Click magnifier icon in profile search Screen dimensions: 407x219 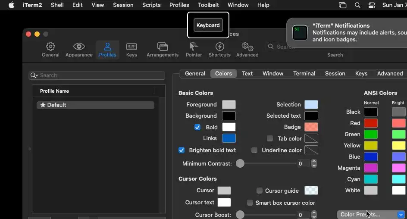click(x=34, y=75)
